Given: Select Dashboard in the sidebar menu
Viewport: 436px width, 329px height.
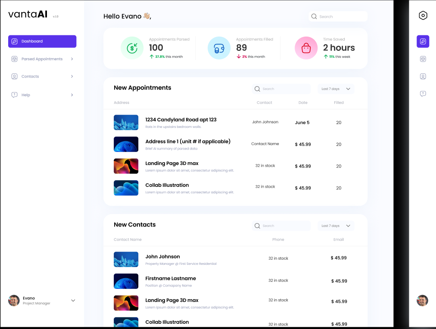Looking at the screenshot, I should [x=42, y=41].
